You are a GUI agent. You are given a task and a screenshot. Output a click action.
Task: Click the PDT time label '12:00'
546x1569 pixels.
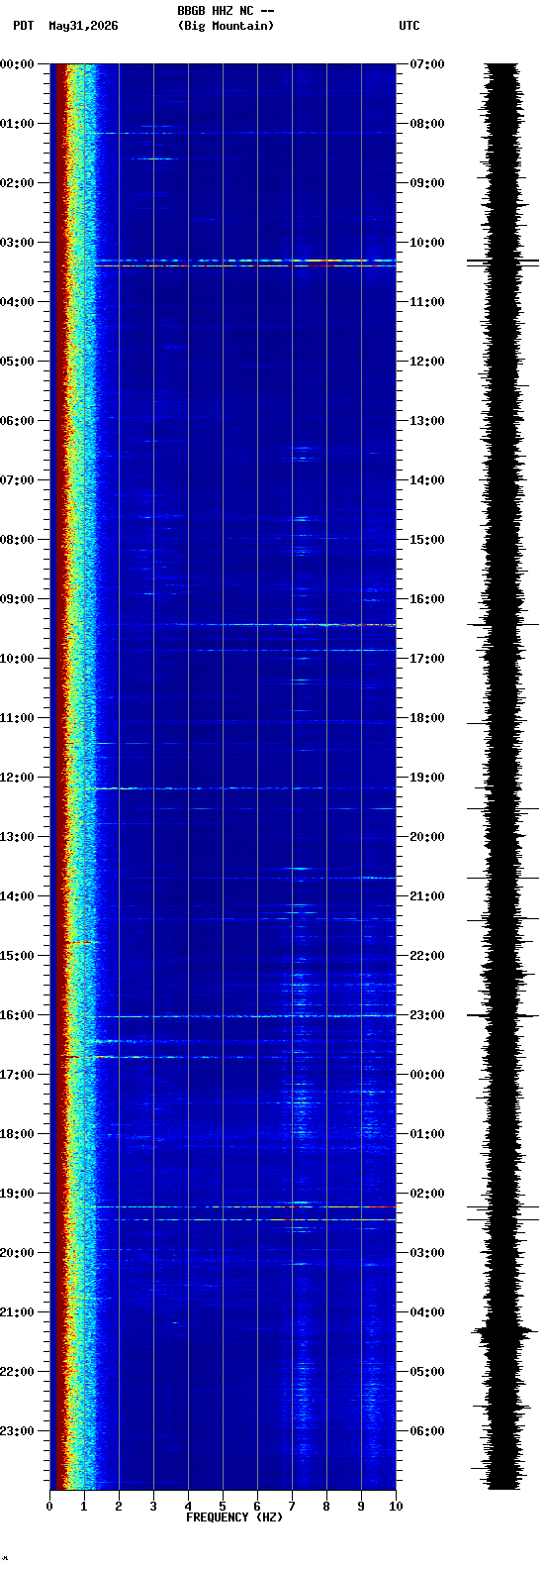tap(17, 778)
